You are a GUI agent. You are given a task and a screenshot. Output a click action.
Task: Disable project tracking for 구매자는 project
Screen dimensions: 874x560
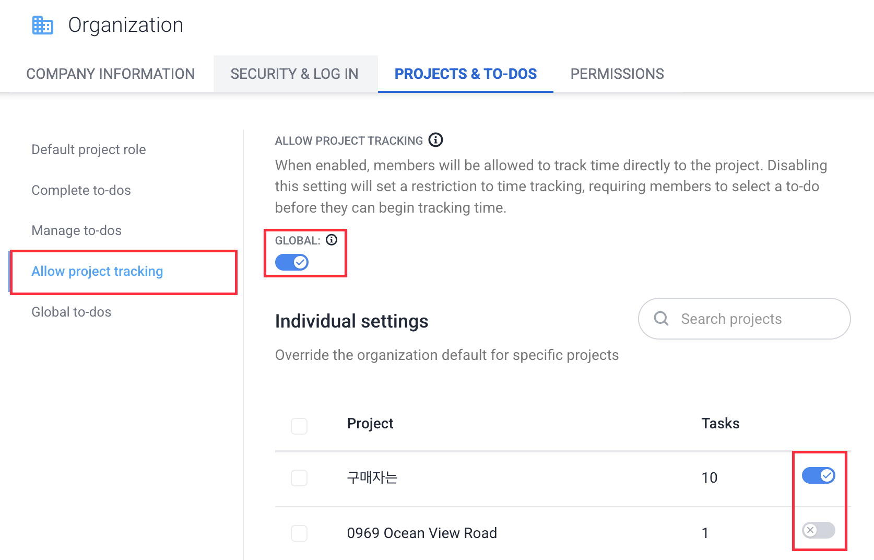click(818, 475)
